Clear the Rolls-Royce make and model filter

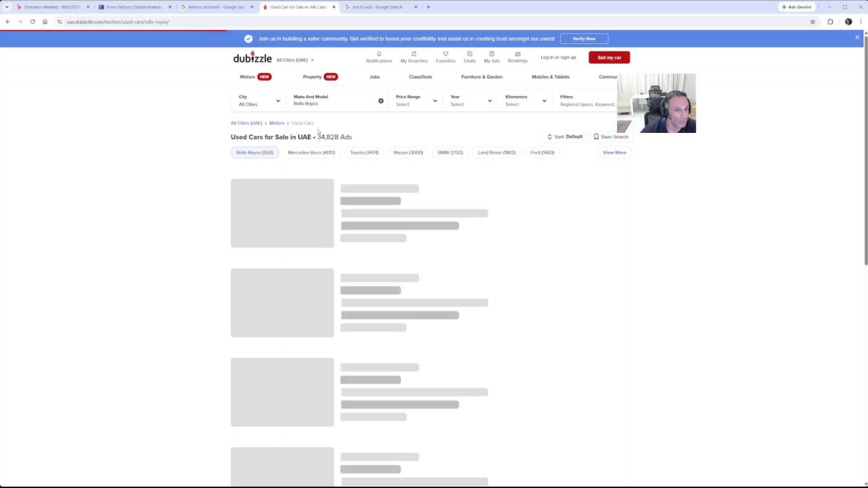pyautogui.click(x=380, y=101)
